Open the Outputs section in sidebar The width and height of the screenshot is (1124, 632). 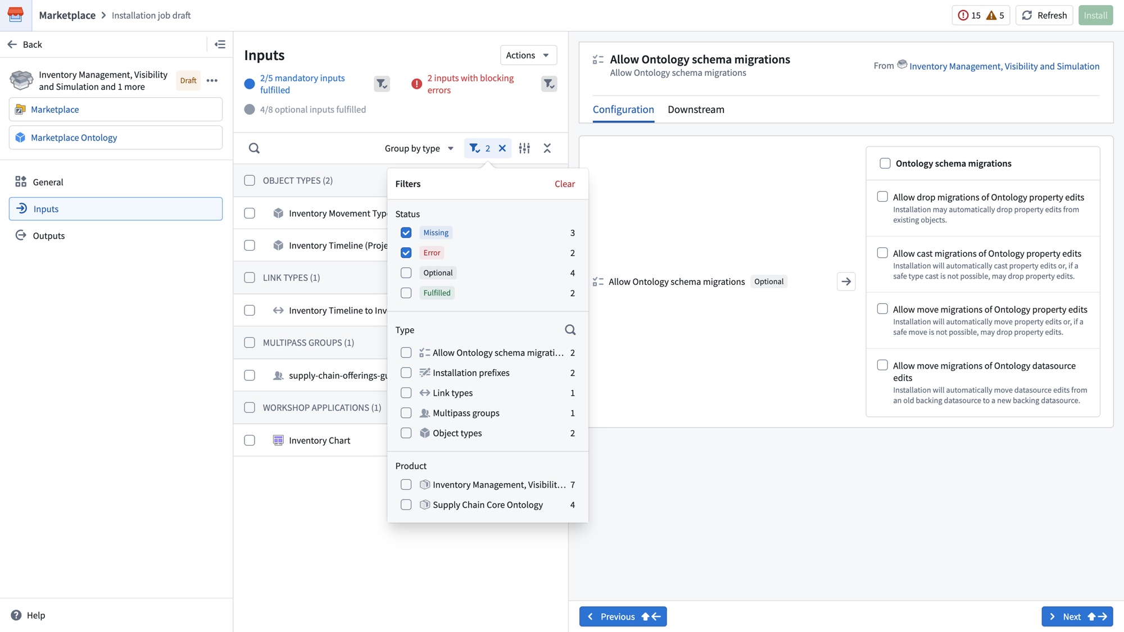[116, 236]
